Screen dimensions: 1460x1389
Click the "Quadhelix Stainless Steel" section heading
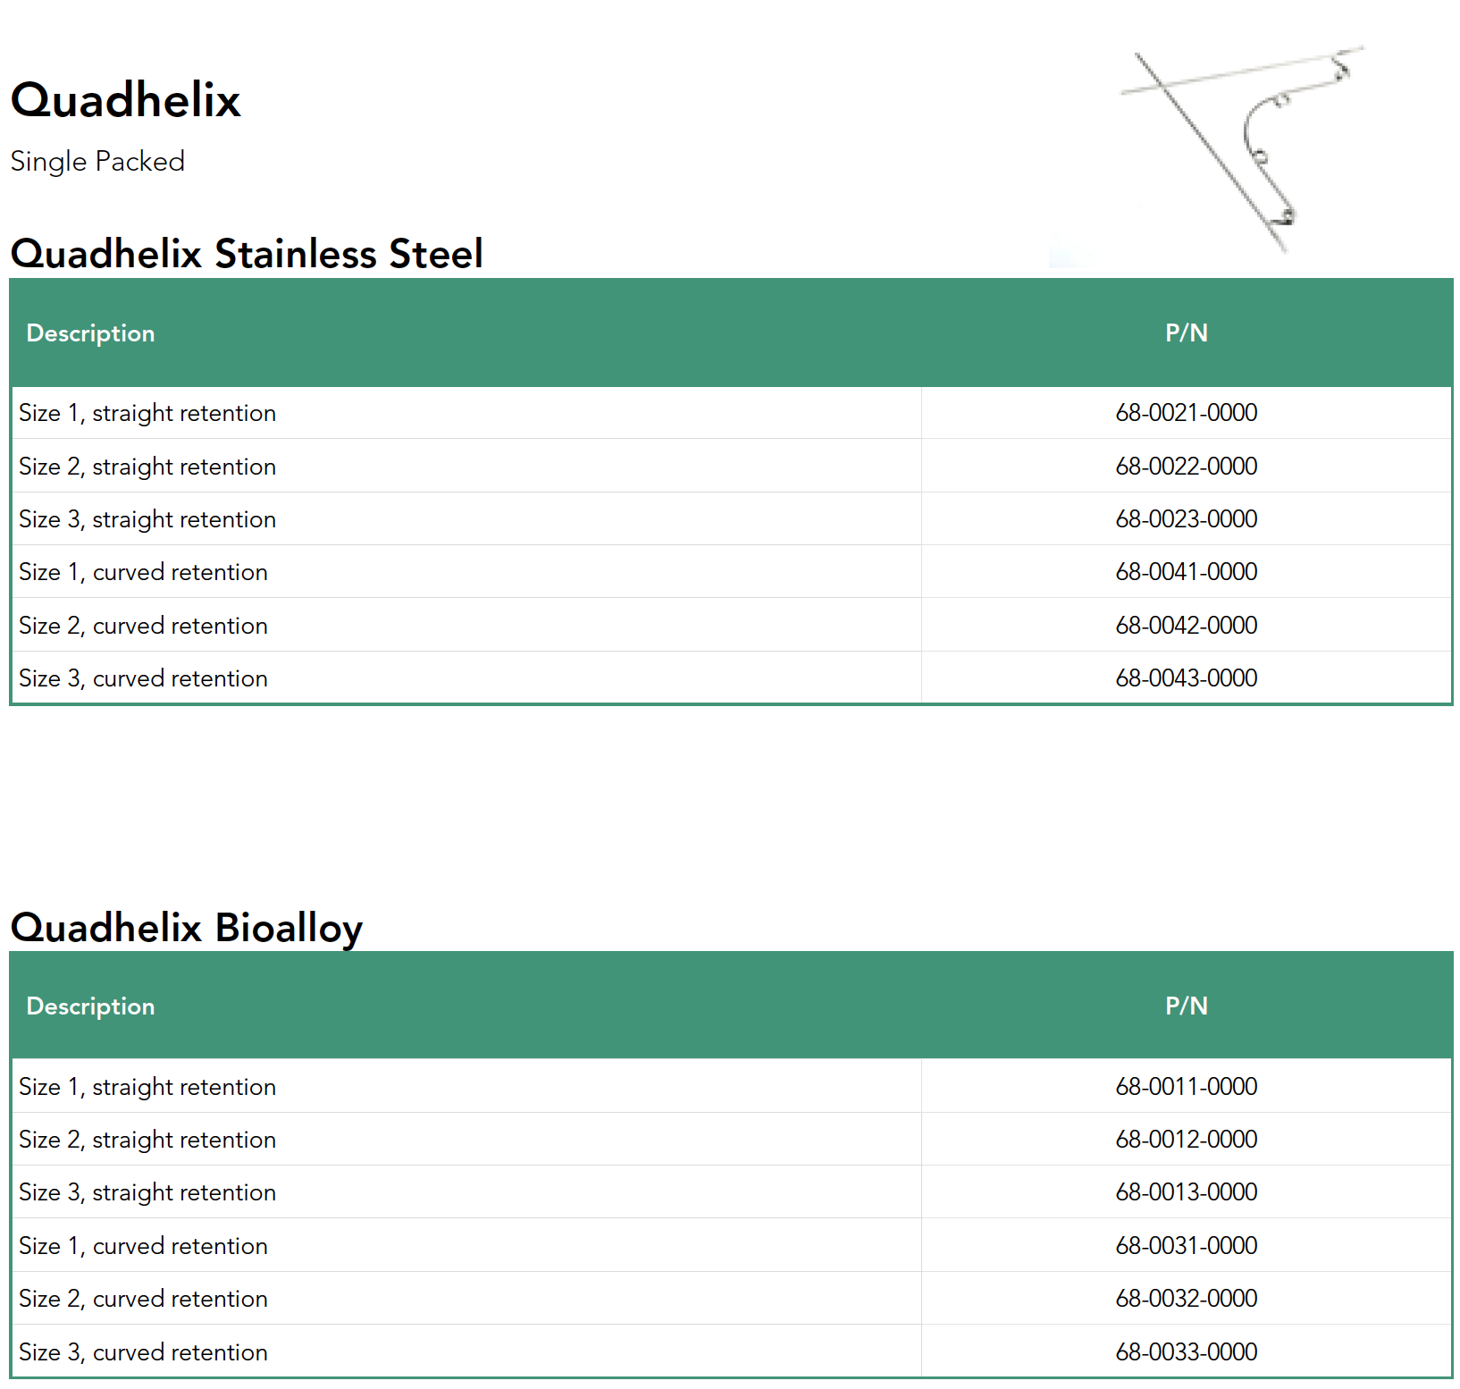click(247, 254)
